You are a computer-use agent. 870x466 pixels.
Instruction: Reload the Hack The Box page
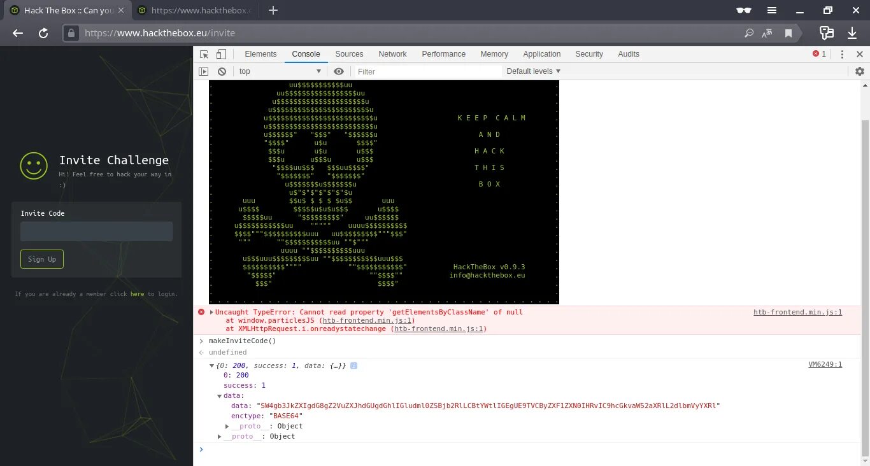[43, 33]
